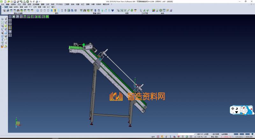Switch to the 尺寸 ribbon tab
This screenshot has height=139, width=255.
(30, 6)
